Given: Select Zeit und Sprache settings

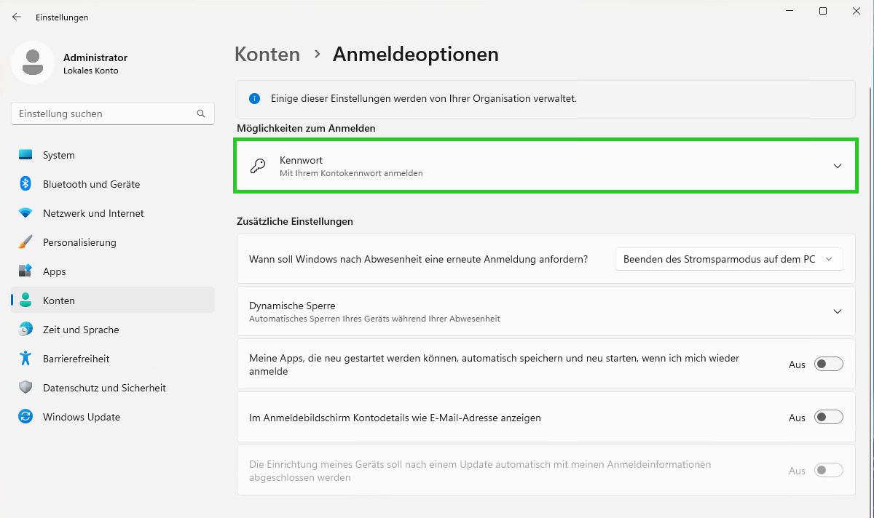Looking at the screenshot, I should [80, 330].
